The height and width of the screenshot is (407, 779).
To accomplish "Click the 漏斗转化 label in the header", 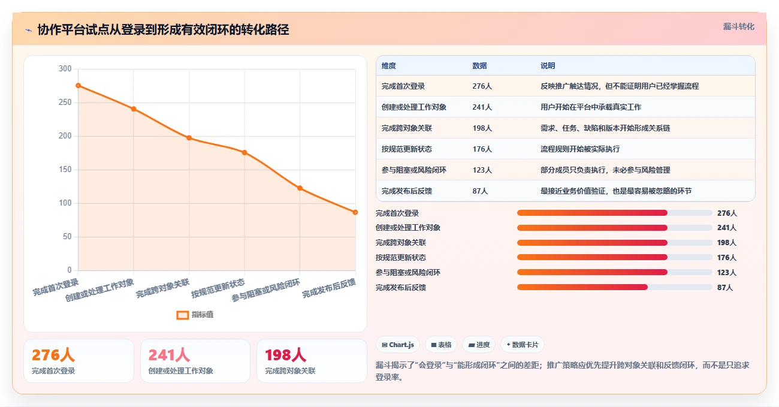I will [739, 26].
